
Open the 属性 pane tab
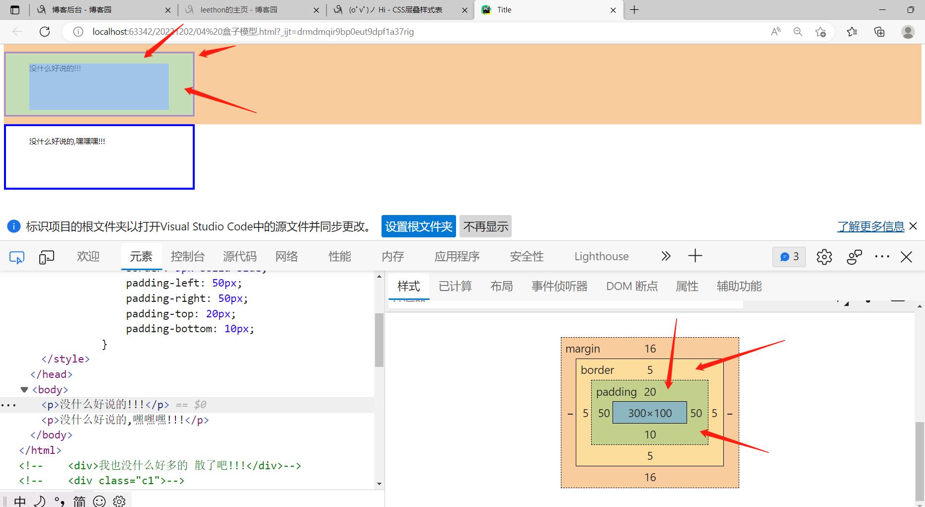[x=687, y=286]
